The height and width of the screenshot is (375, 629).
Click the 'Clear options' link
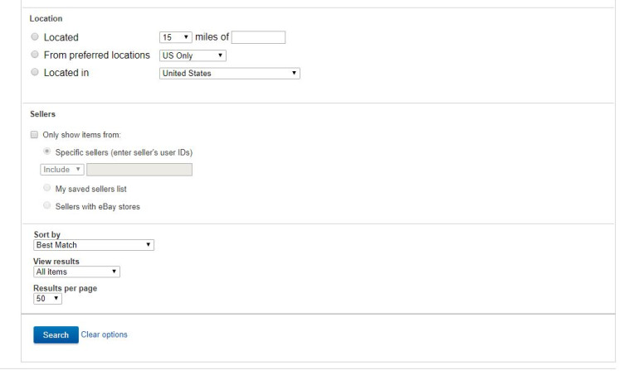[x=105, y=334]
